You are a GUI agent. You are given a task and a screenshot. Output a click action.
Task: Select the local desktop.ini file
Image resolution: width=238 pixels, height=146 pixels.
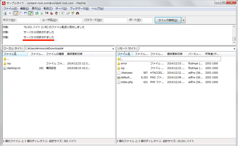14,68
